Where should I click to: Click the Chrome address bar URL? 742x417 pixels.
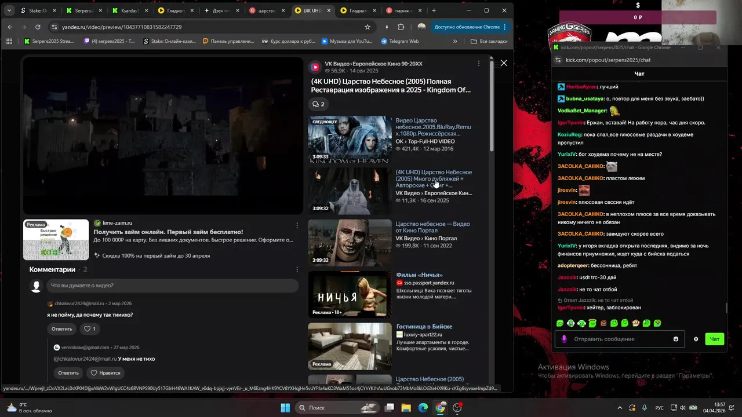(x=122, y=27)
